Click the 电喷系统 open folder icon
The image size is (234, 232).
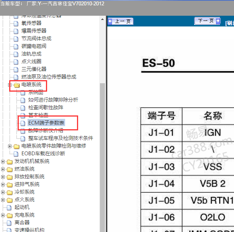17,85
